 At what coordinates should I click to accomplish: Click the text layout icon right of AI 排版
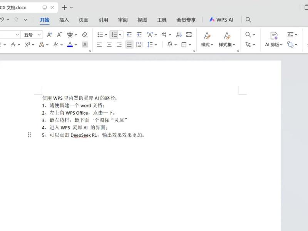290,35
